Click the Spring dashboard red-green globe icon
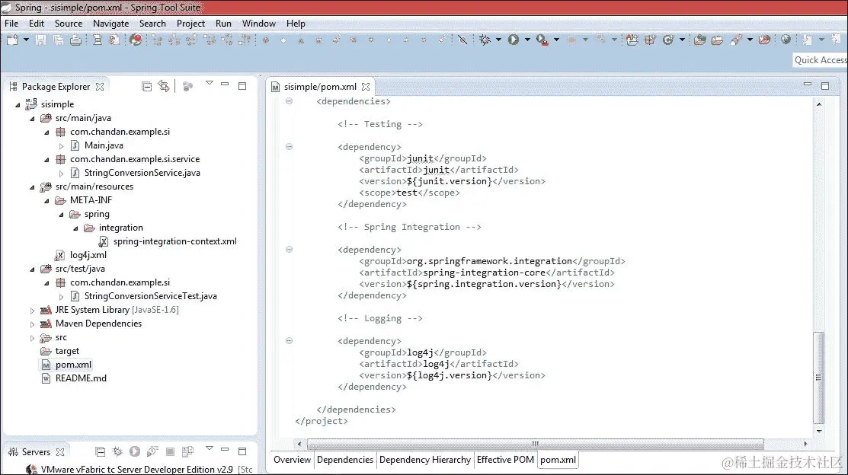 click(135, 40)
